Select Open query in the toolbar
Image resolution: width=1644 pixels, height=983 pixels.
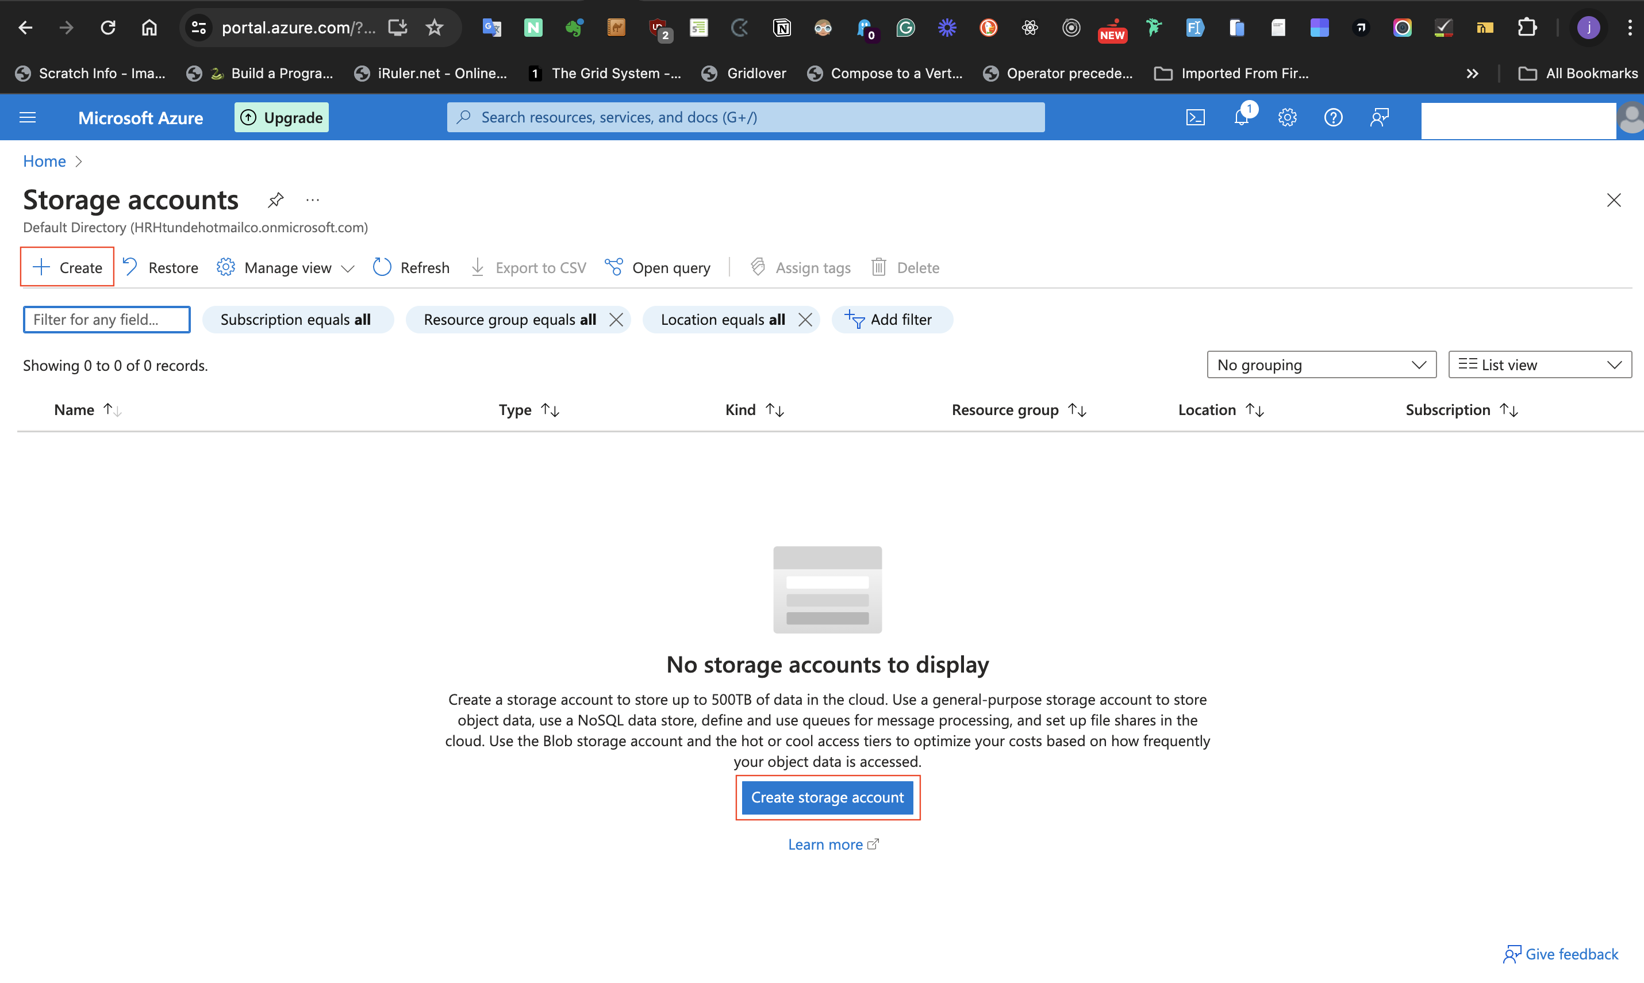657,267
